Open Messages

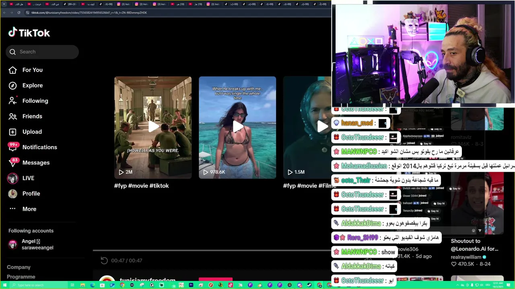tap(36, 163)
